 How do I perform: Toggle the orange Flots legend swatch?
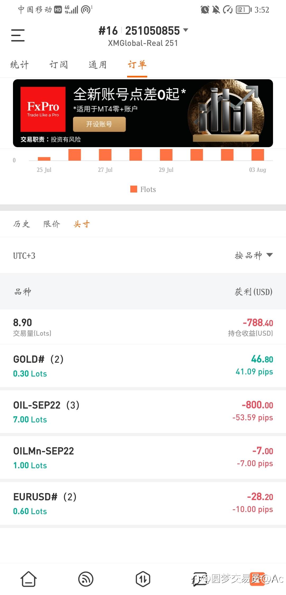(x=134, y=189)
